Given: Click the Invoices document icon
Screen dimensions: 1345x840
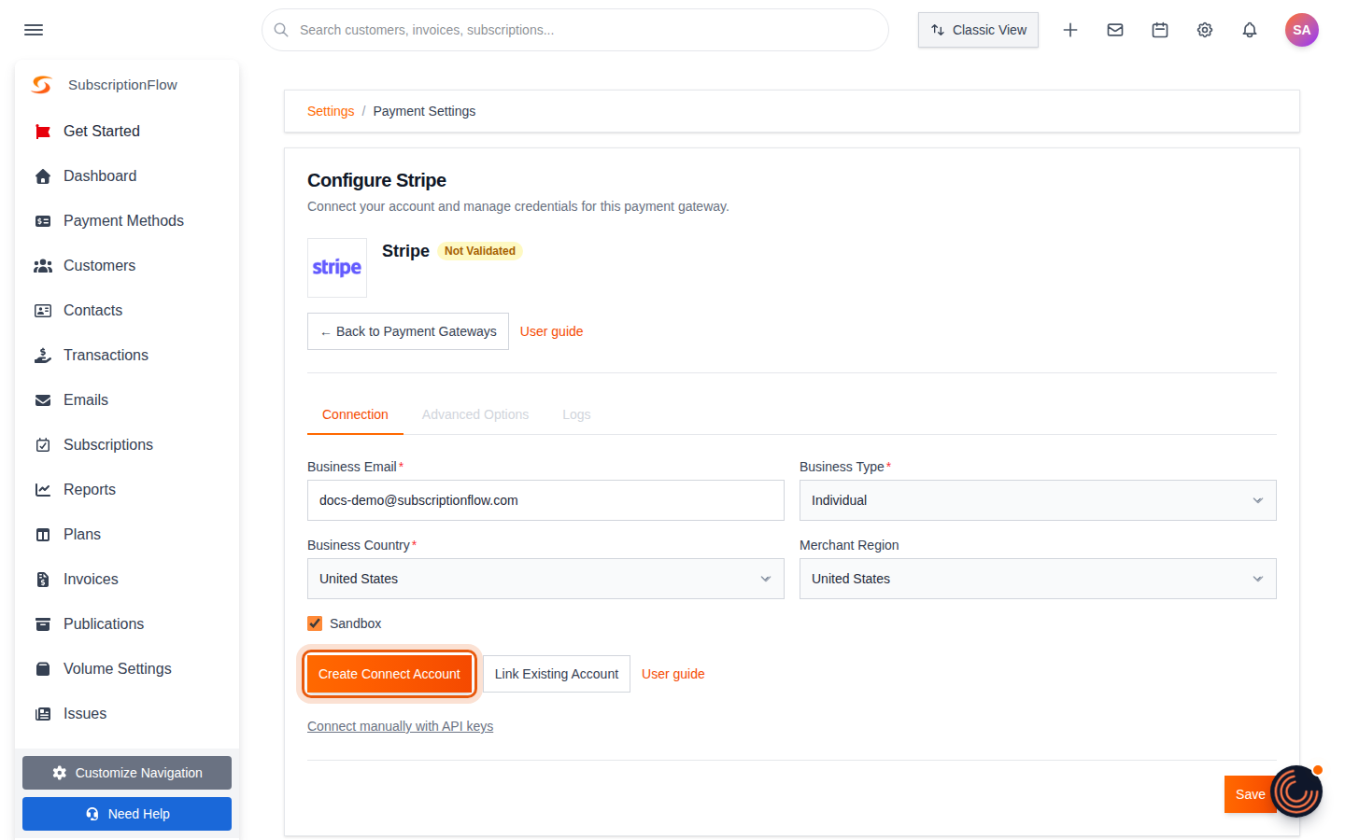Looking at the screenshot, I should (x=43, y=580).
